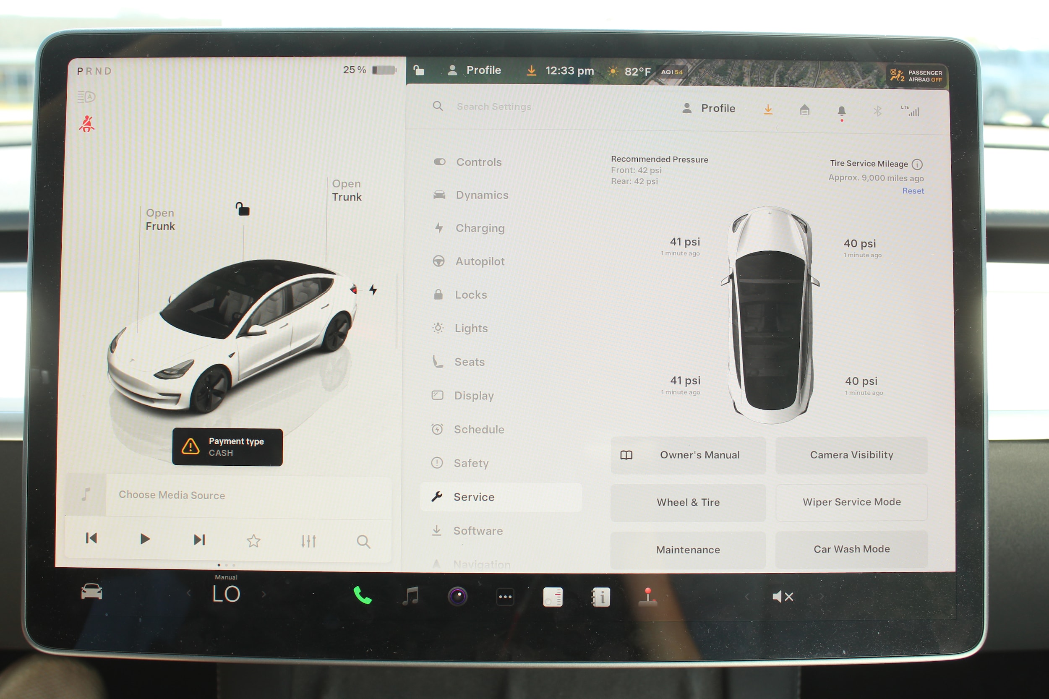
Task: Open the all apps ellipsis menu
Action: (x=505, y=597)
